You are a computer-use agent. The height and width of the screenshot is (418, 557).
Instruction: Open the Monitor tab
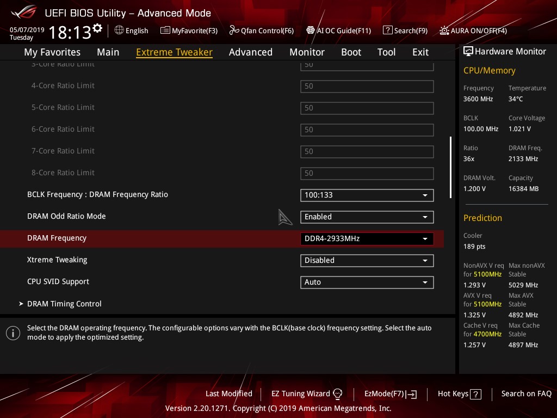point(307,52)
